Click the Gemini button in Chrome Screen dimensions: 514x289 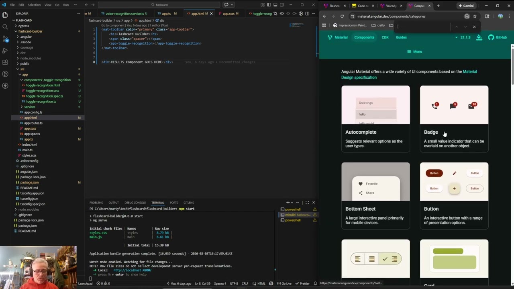coord(466,6)
